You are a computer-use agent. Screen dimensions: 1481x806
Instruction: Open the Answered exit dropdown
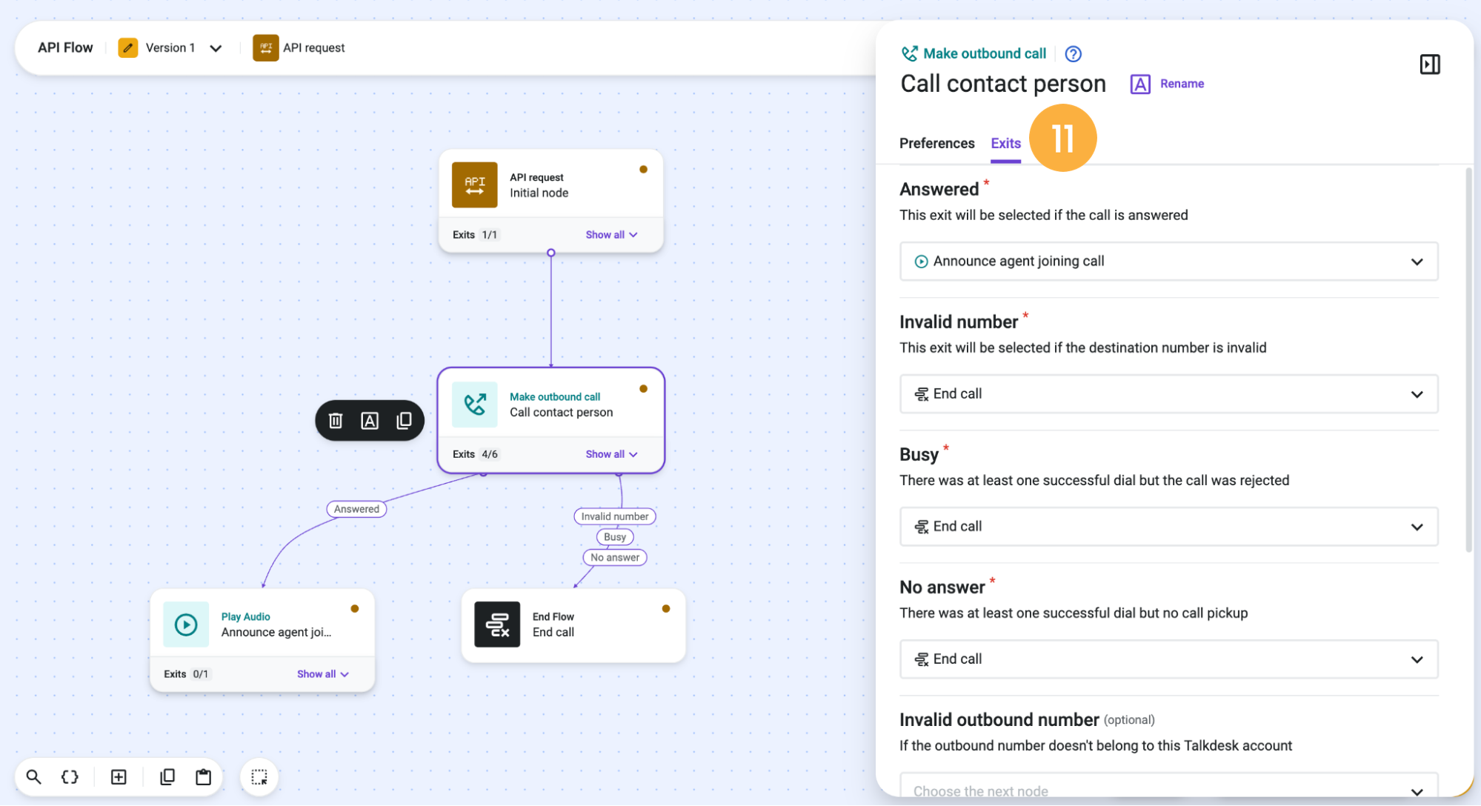pos(1168,261)
